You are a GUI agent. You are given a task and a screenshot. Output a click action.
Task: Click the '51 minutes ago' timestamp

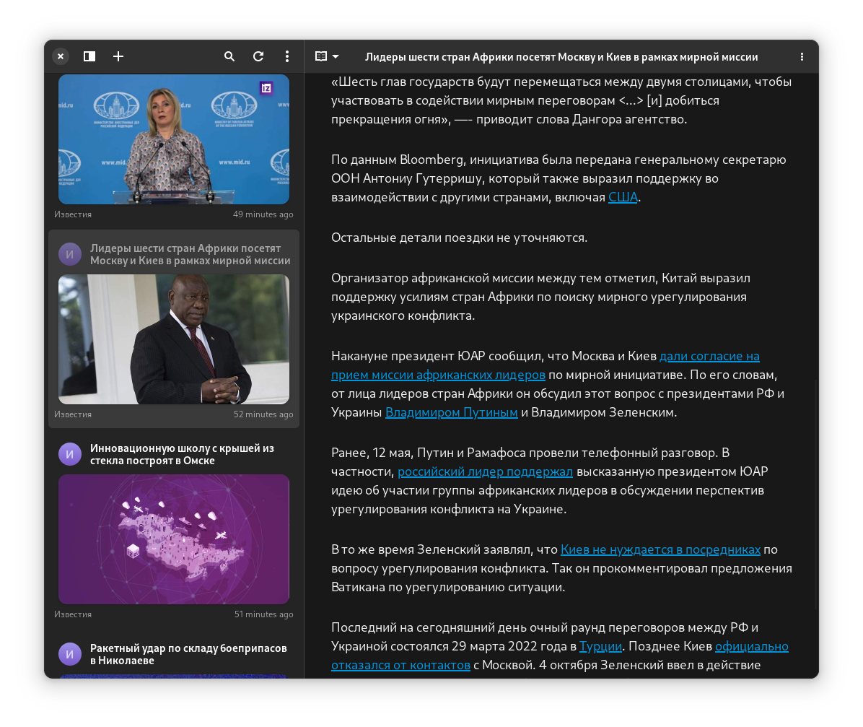click(x=263, y=614)
